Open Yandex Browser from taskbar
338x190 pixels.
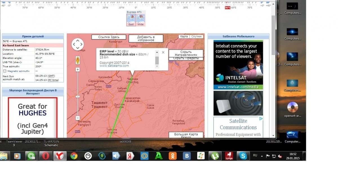click(60, 156)
